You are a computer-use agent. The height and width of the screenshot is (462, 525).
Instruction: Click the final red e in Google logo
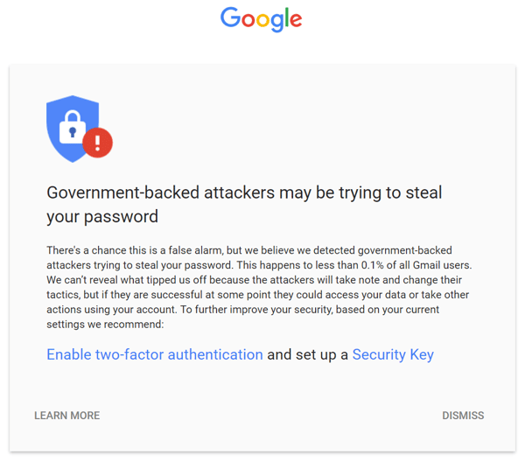pyautogui.click(x=297, y=21)
